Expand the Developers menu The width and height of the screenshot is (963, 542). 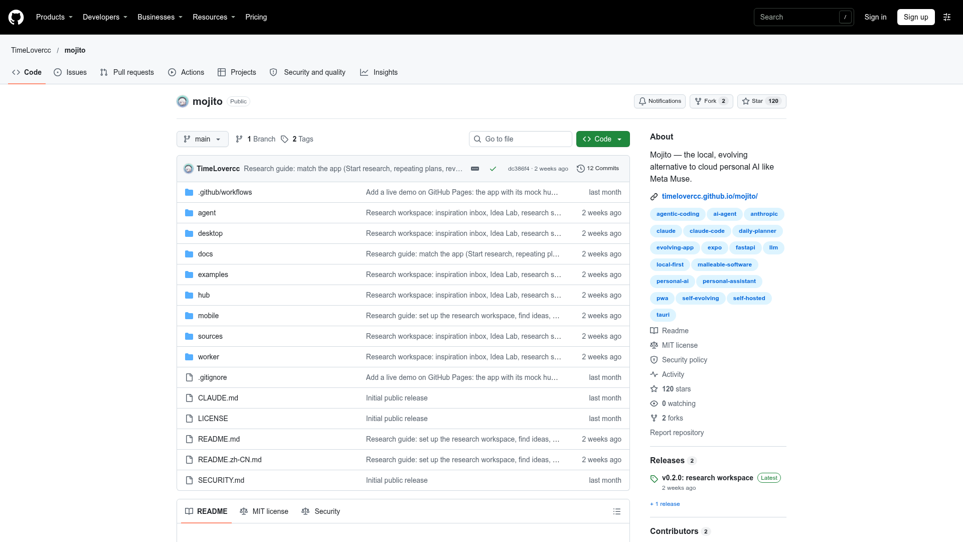coord(105,17)
